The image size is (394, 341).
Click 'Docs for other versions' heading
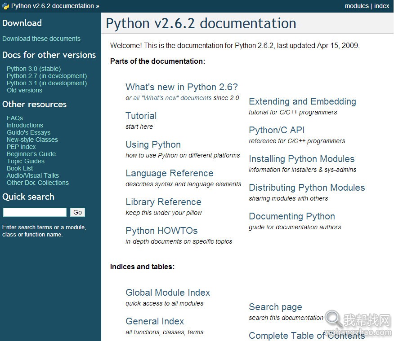pos(49,55)
